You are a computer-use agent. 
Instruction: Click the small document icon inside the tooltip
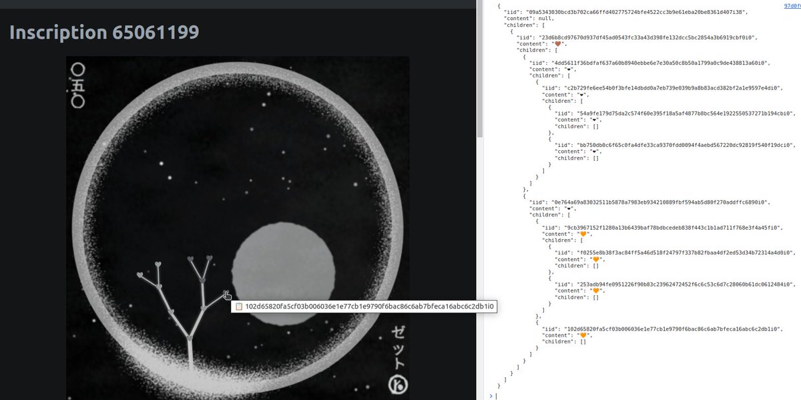click(x=238, y=307)
